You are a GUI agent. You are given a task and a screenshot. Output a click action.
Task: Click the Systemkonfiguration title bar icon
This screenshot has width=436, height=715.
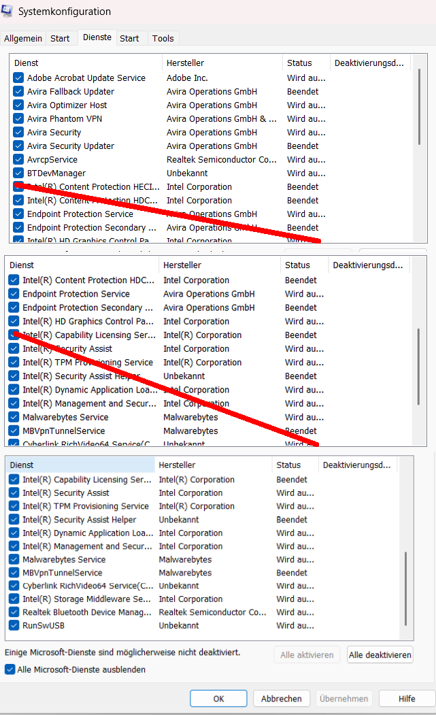pos(7,10)
